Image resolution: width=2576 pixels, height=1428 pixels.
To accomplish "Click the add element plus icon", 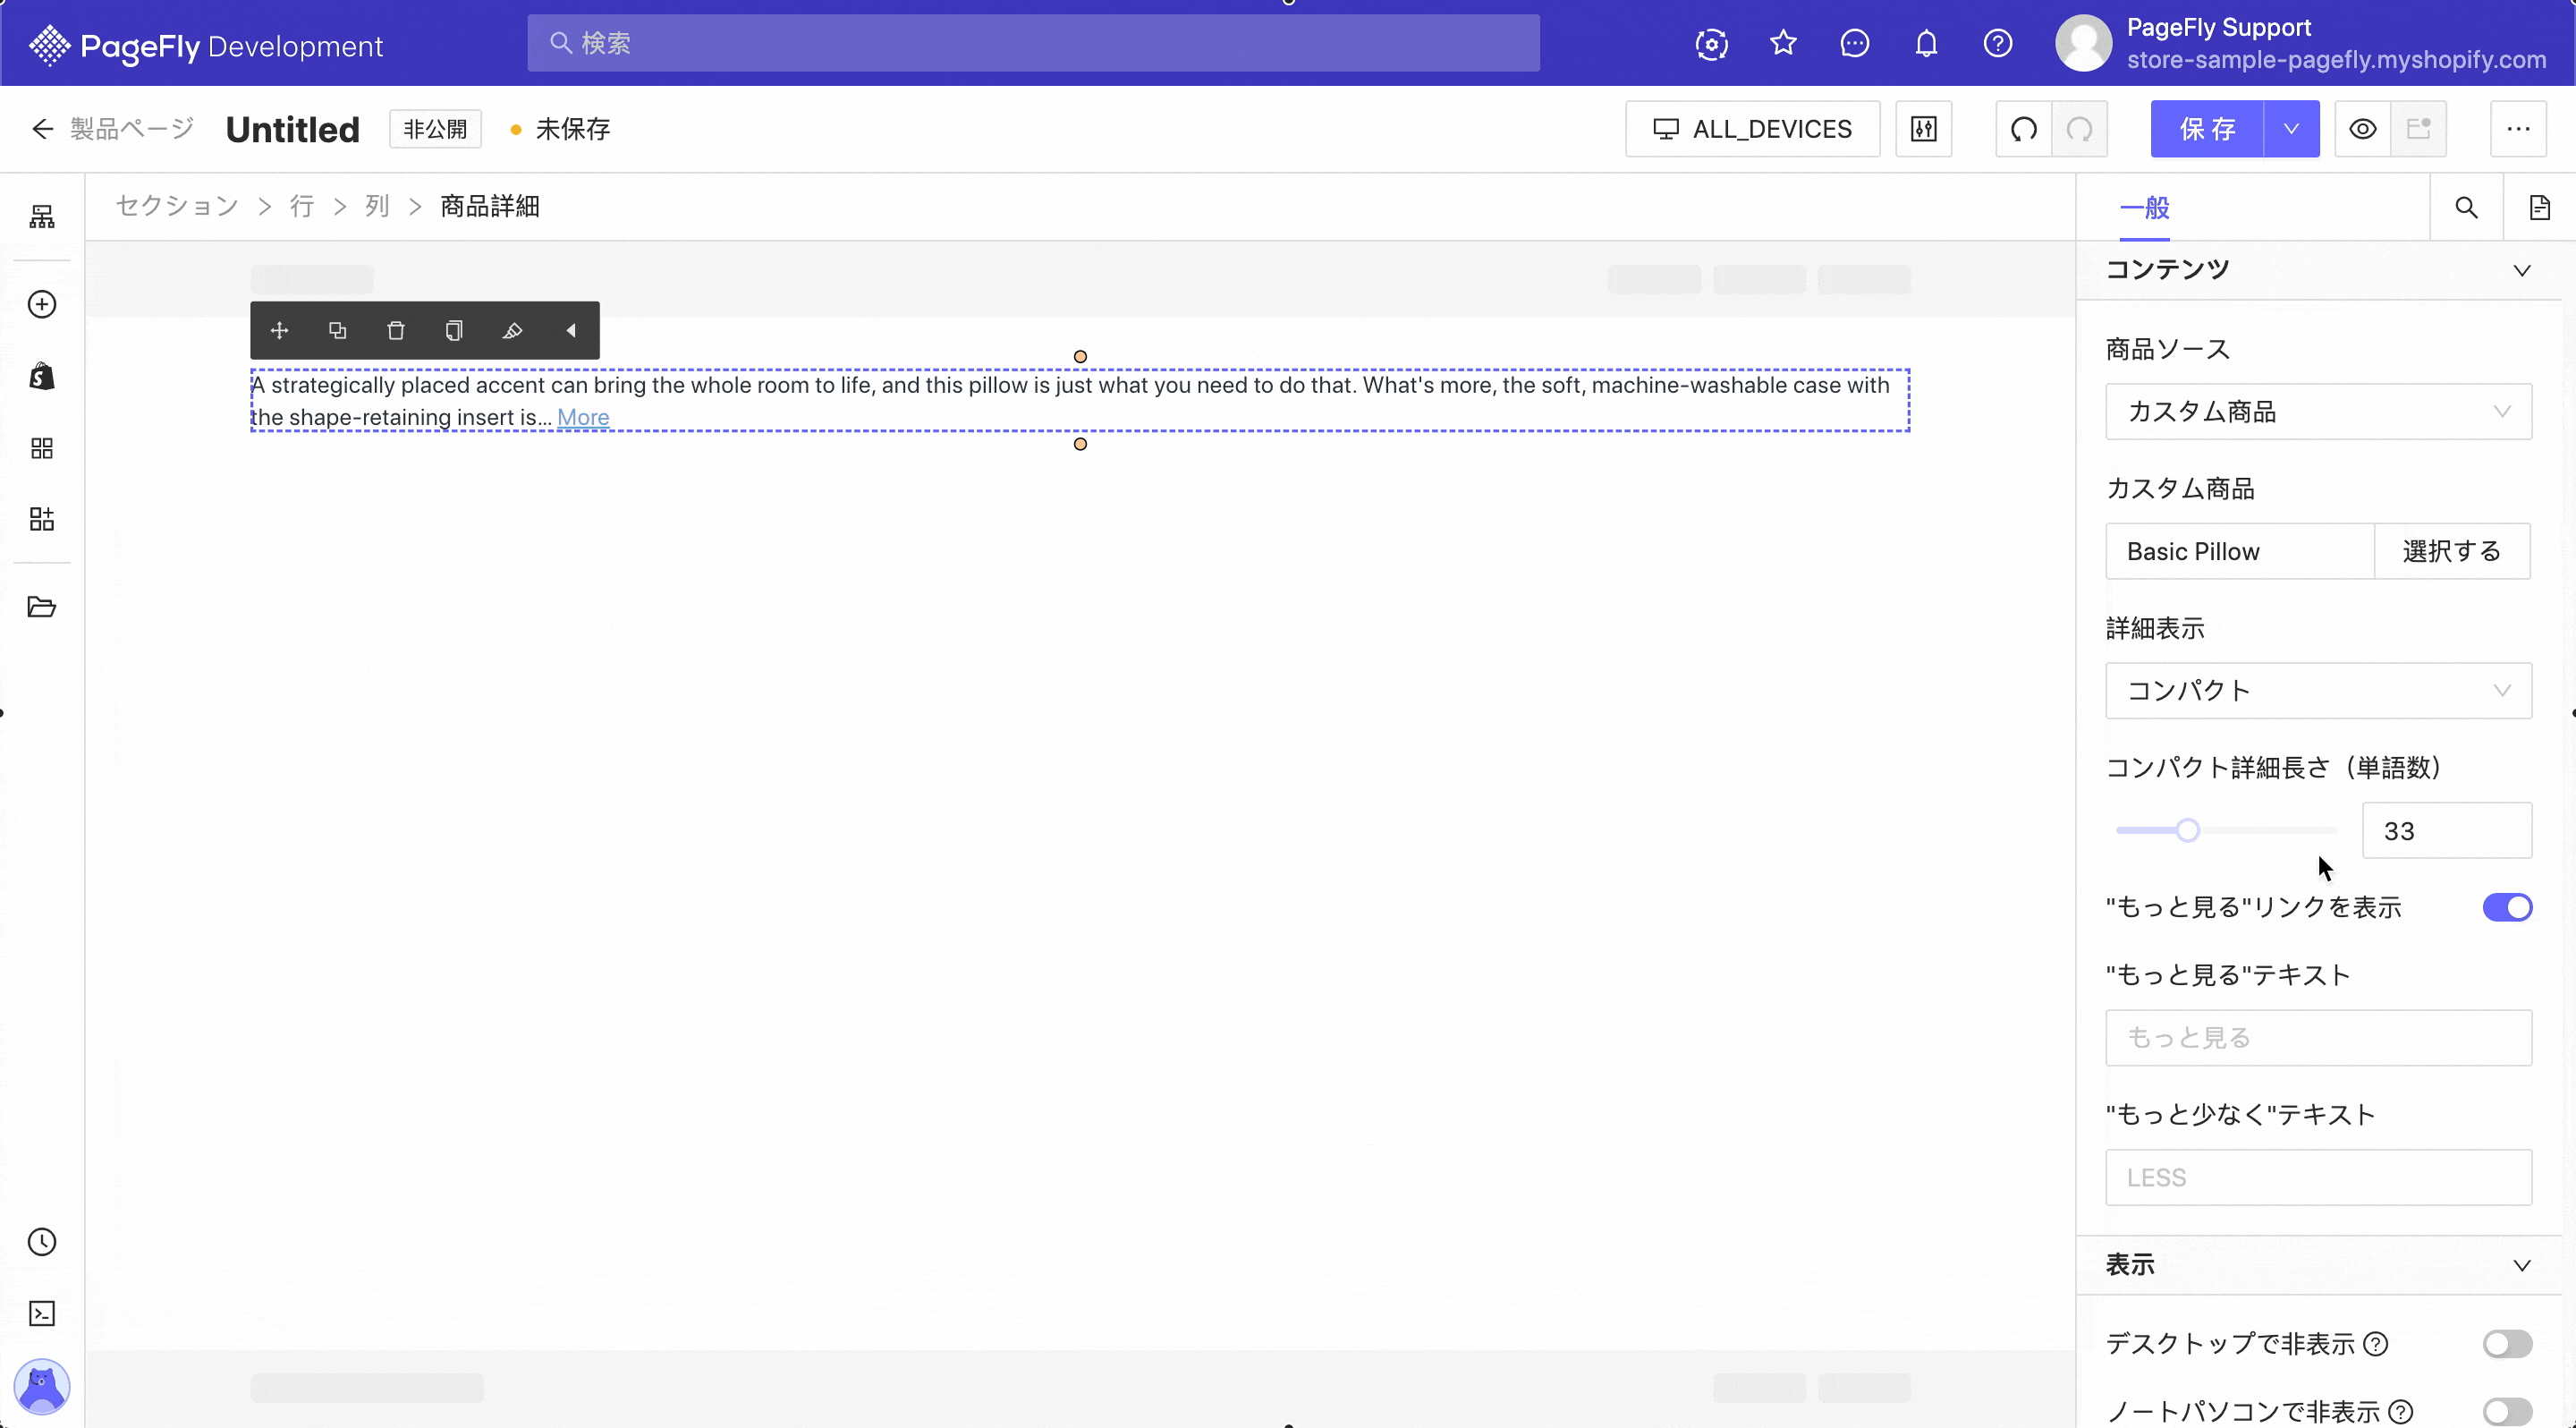I will 42,304.
